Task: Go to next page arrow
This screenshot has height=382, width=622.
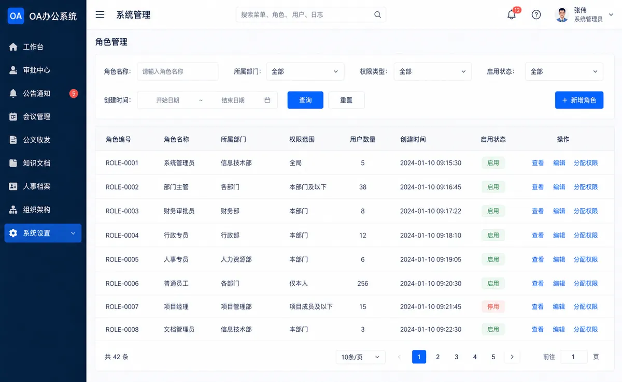Action: click(512, 357)
